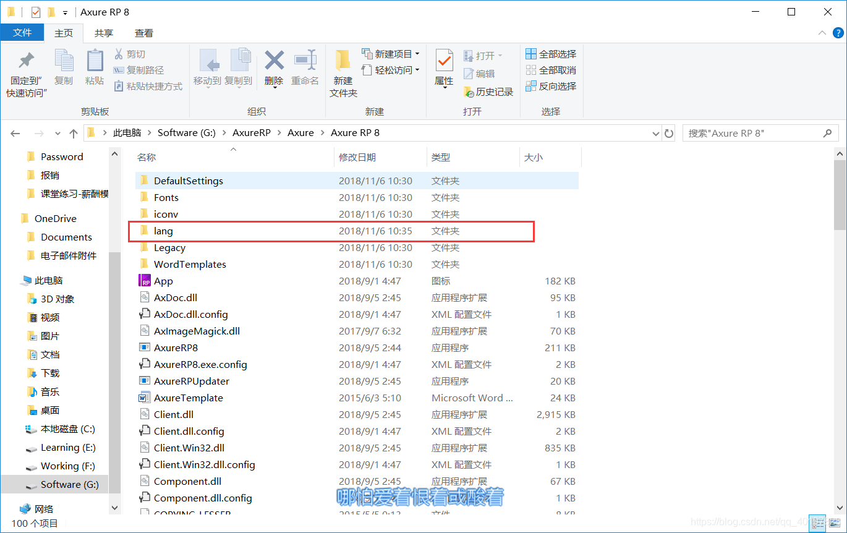Screen dimensions: 847x533
Task: Choose Copy path (复制路径)
Action: point(139,70)
